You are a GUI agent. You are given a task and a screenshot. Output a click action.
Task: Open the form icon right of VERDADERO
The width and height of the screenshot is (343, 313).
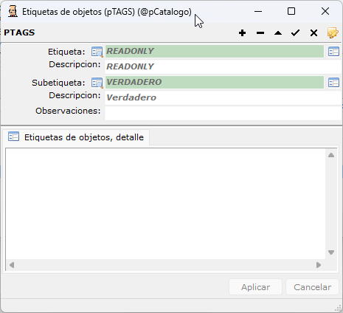[333, 83]
